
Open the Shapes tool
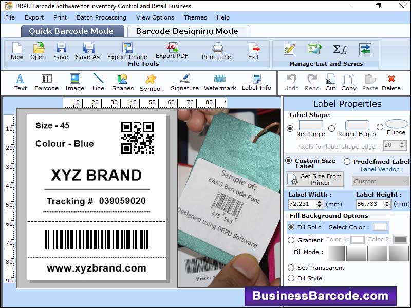tap(122, 81)
